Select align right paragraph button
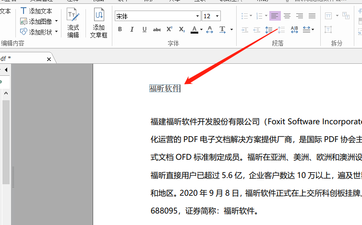 (x=300, y=16)
